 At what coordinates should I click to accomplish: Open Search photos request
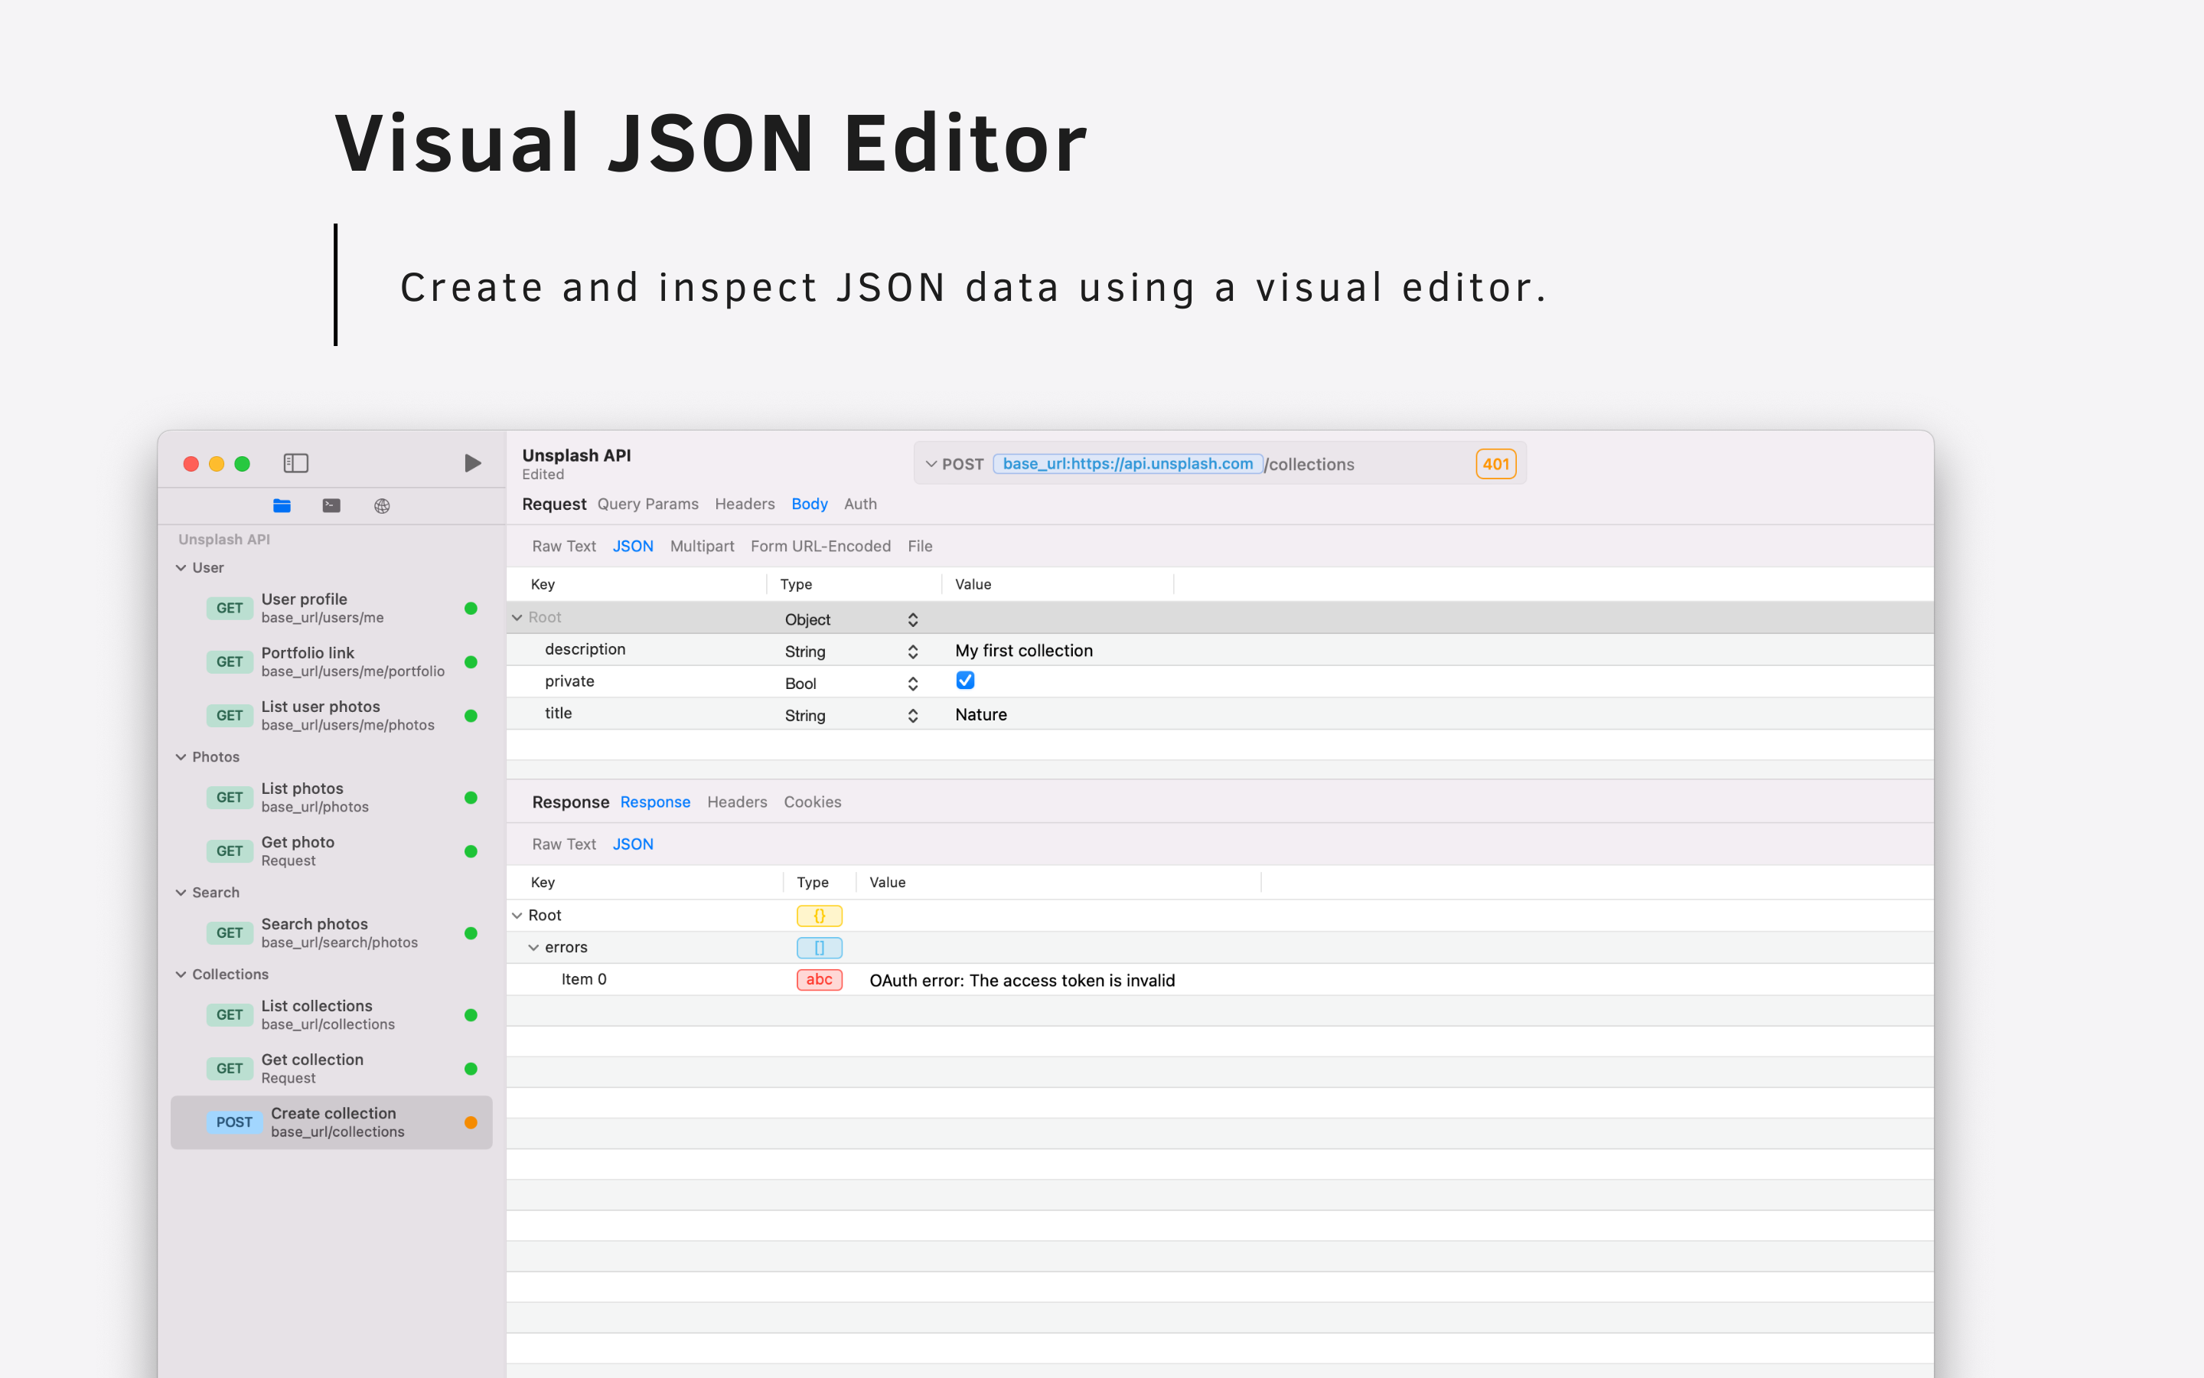[331, 932]
